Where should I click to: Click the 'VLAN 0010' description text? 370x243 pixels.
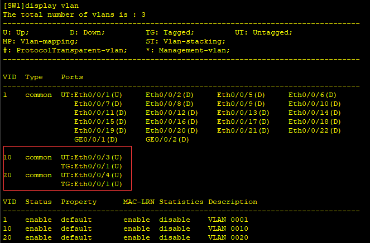(x=228, y=229)
